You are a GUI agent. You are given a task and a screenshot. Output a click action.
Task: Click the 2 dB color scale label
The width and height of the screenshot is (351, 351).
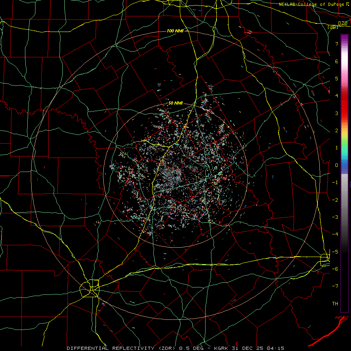click(337, 131)
